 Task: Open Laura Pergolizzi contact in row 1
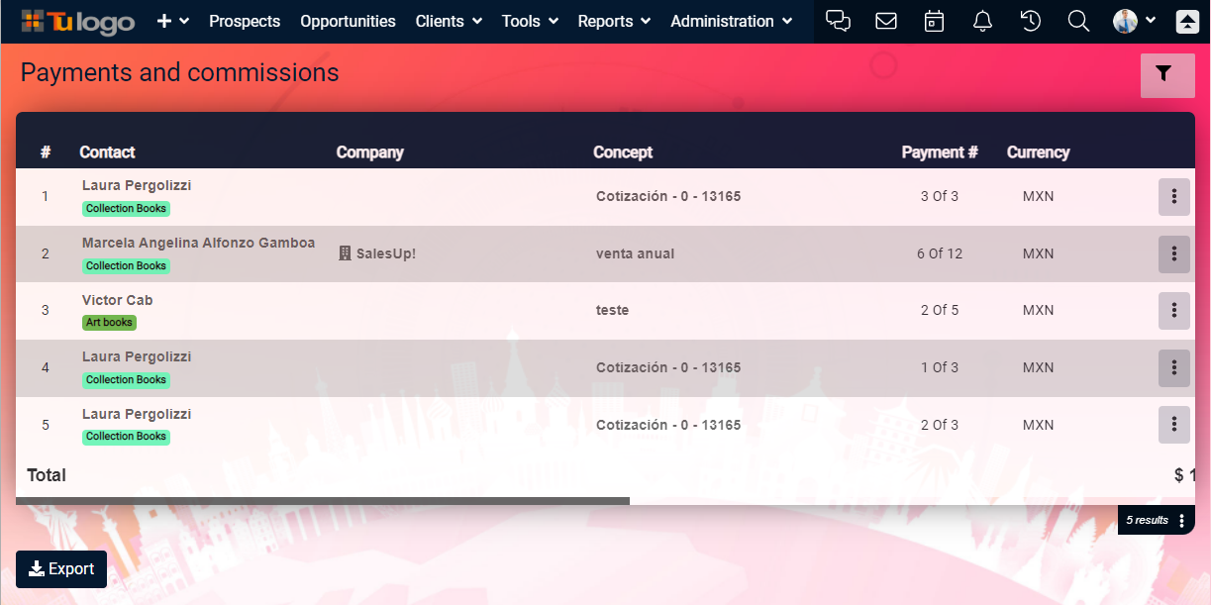[137, 185]
